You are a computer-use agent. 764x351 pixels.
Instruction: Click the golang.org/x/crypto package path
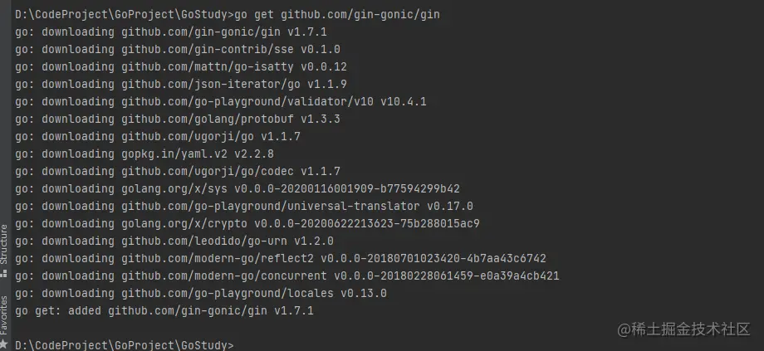click(184, 224)
